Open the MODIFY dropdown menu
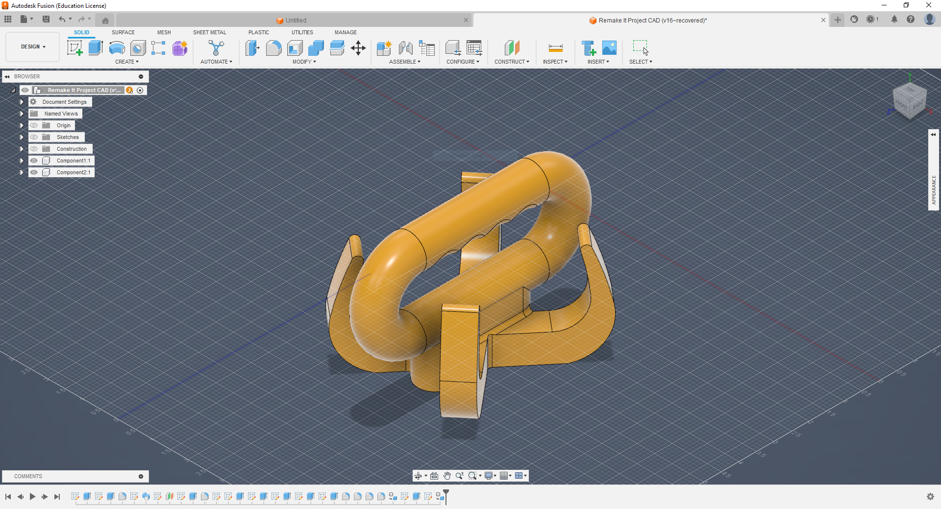941x509 pixels. (304, 62)
